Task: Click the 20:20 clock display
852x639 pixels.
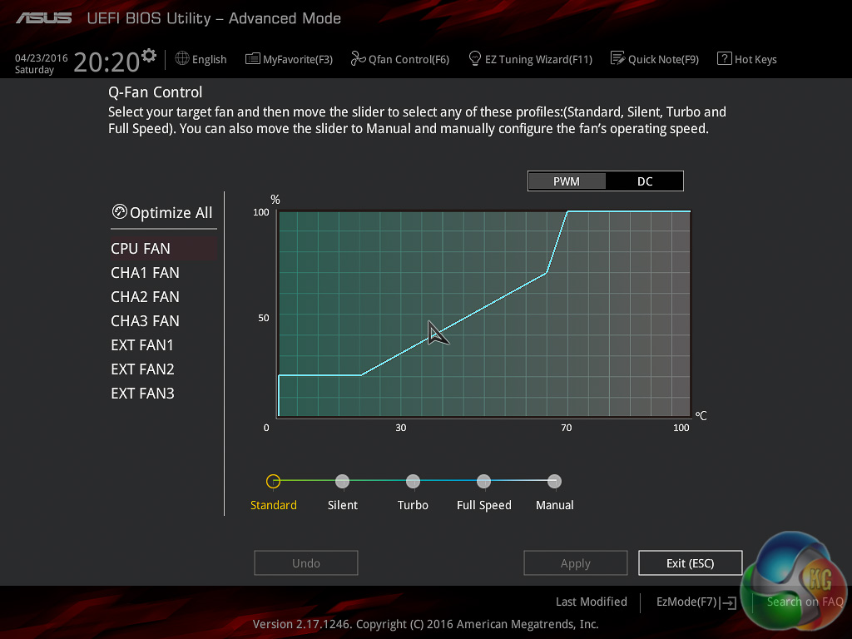Action: tap(106, 62)
